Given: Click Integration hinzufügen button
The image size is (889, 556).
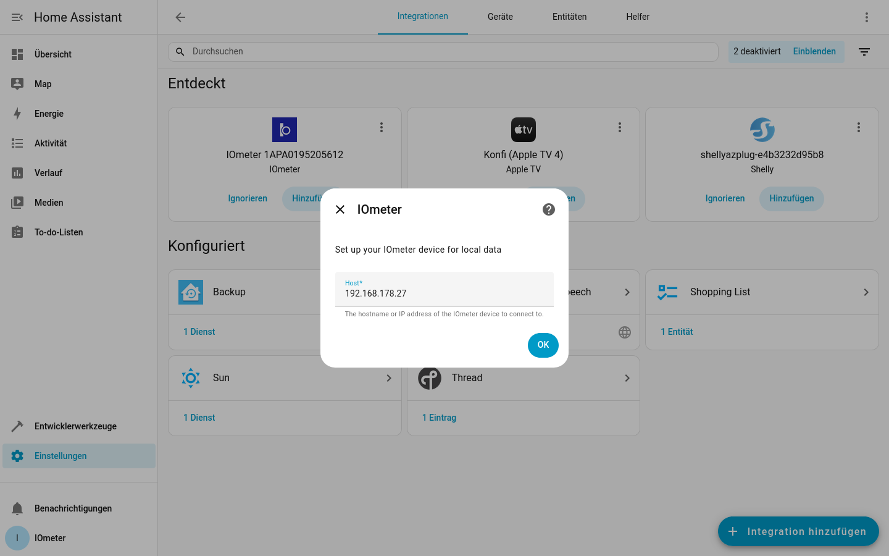Looking at the screenshot, I should pos(798,531).
